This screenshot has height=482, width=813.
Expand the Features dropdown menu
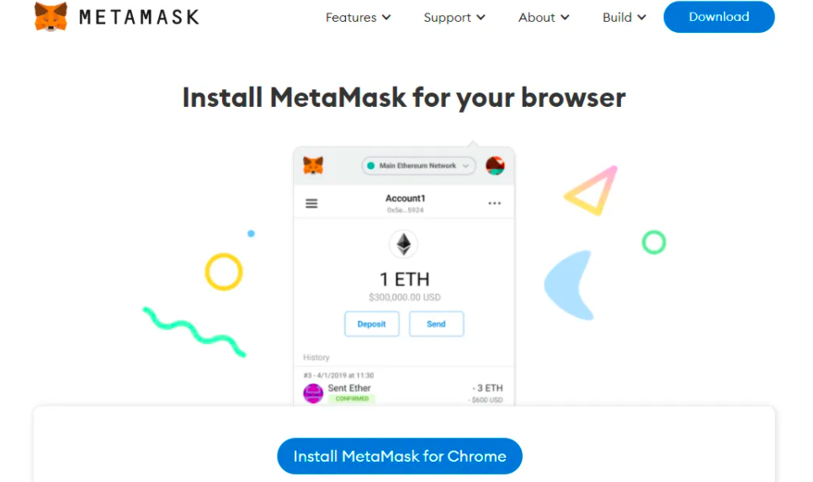click(x=358, y=18)
